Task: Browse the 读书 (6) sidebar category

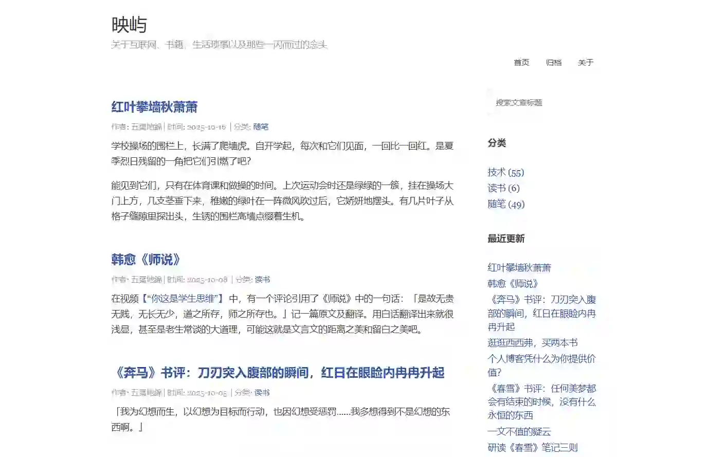Action: [x=503, y=188]
